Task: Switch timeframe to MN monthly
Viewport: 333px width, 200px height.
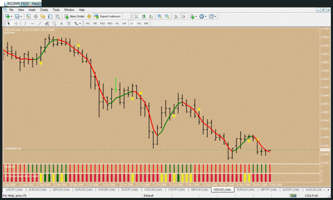Action: pyautogui.click(x=146, y=23)
